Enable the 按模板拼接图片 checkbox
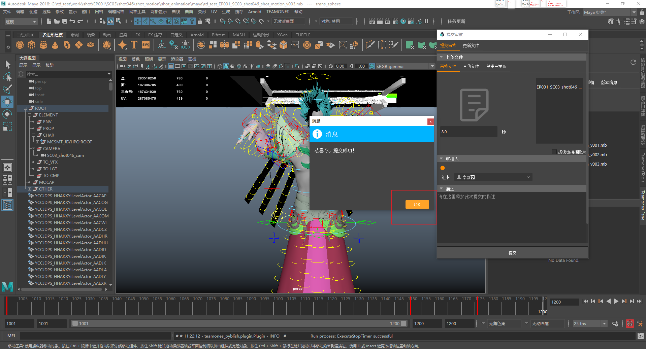646x349 pixels. pos(554,152)
